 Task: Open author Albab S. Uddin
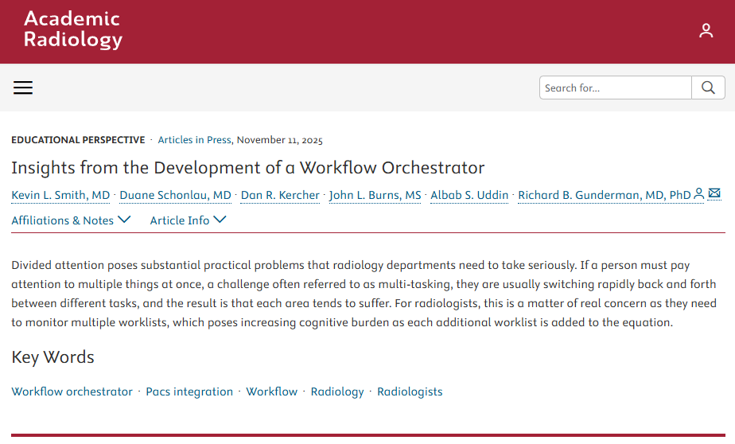pos(469,195)
